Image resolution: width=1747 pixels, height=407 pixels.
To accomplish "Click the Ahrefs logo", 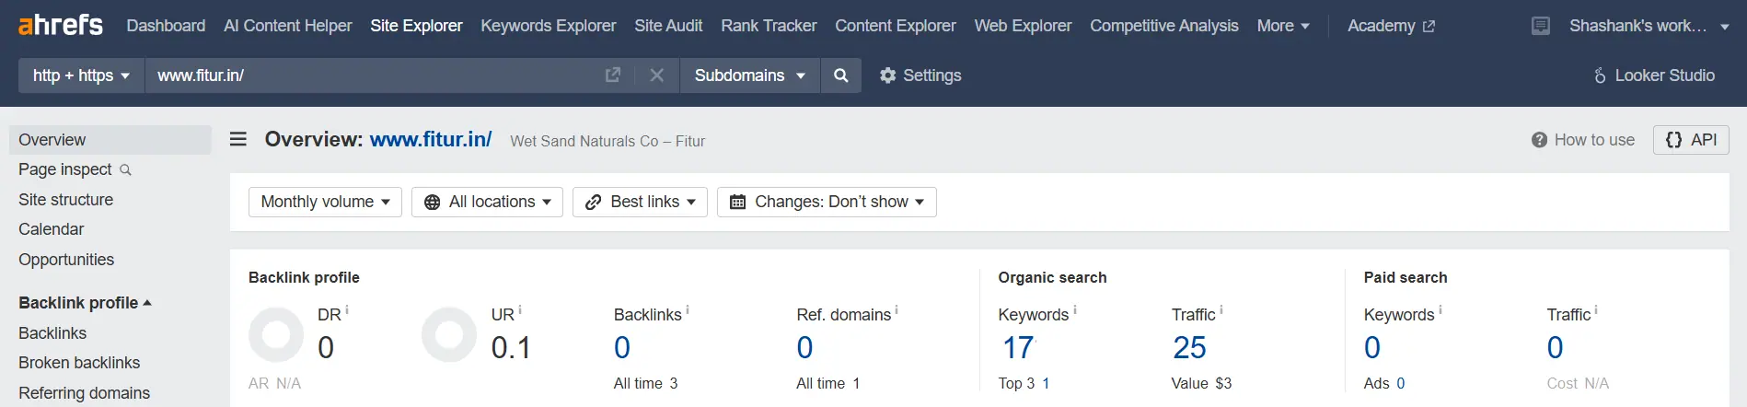I will pyautogui.click(x=61, y=25).
